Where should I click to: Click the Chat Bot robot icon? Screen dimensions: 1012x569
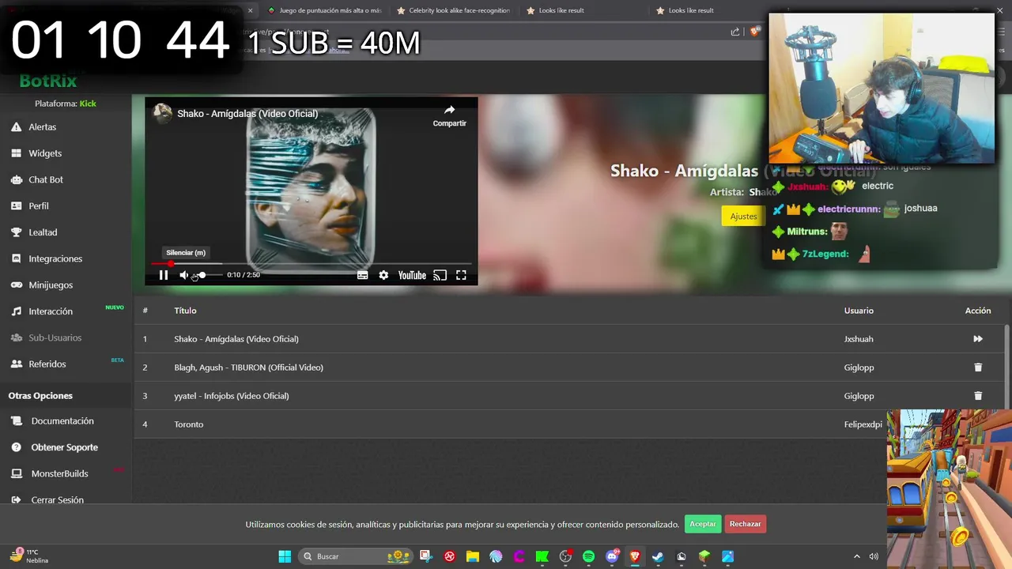coord(16,179)
